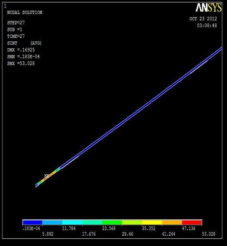The image size is (227, 246).
Task: Select the SMX =53.028 value text
Action: [21, 63]
